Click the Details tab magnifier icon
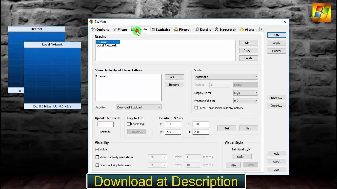The height and width of the screenshot is (189, 337). pos(197,30)
